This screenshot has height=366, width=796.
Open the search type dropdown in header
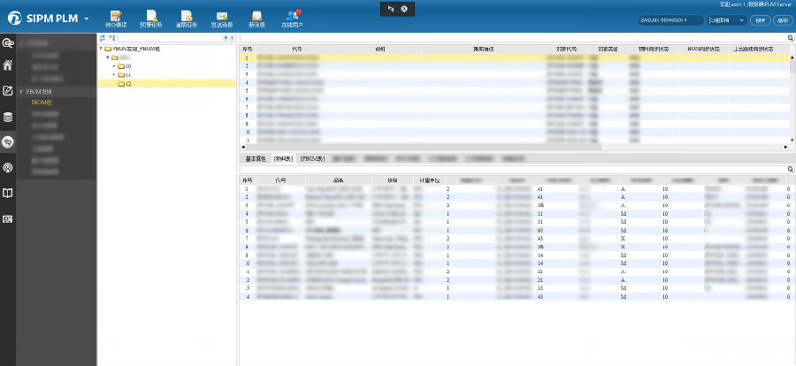(x=727, y=20)
